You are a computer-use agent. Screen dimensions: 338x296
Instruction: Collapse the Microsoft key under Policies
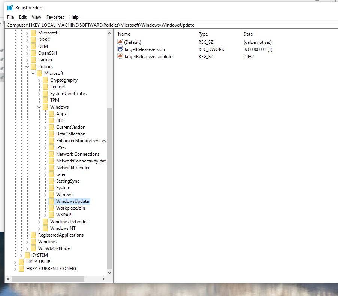[33, 73]
